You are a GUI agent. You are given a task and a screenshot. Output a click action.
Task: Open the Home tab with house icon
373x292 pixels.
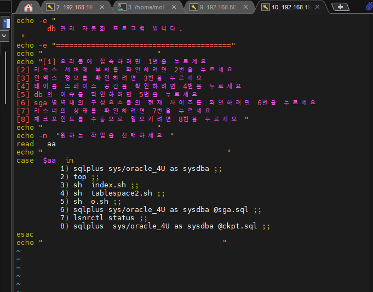28,7
